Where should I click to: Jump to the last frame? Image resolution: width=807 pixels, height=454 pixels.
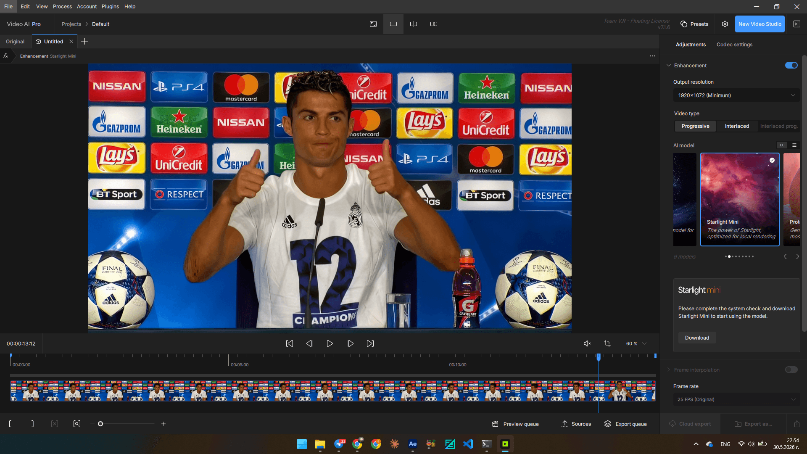pyautogui.click(x=370, y=343)
